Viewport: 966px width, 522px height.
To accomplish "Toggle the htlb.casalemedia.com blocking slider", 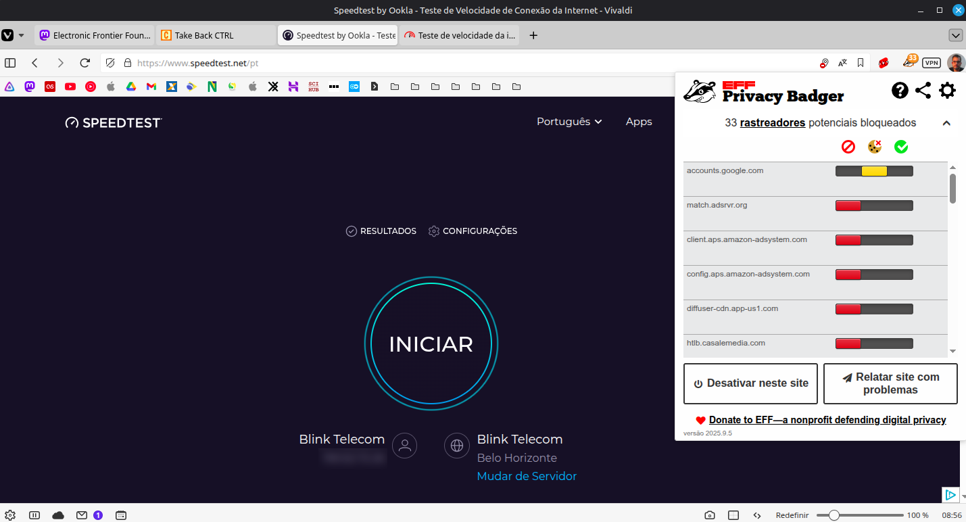I will 874,343.
